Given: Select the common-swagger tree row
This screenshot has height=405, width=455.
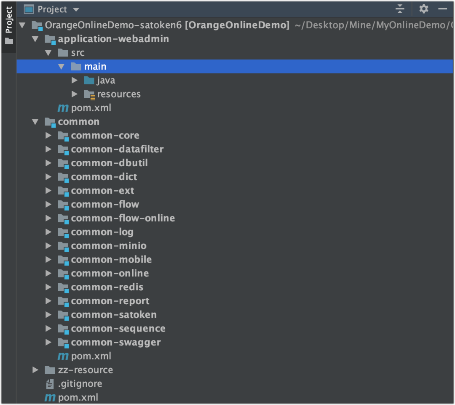Looking at the screenshot, I should click(235, 342).
